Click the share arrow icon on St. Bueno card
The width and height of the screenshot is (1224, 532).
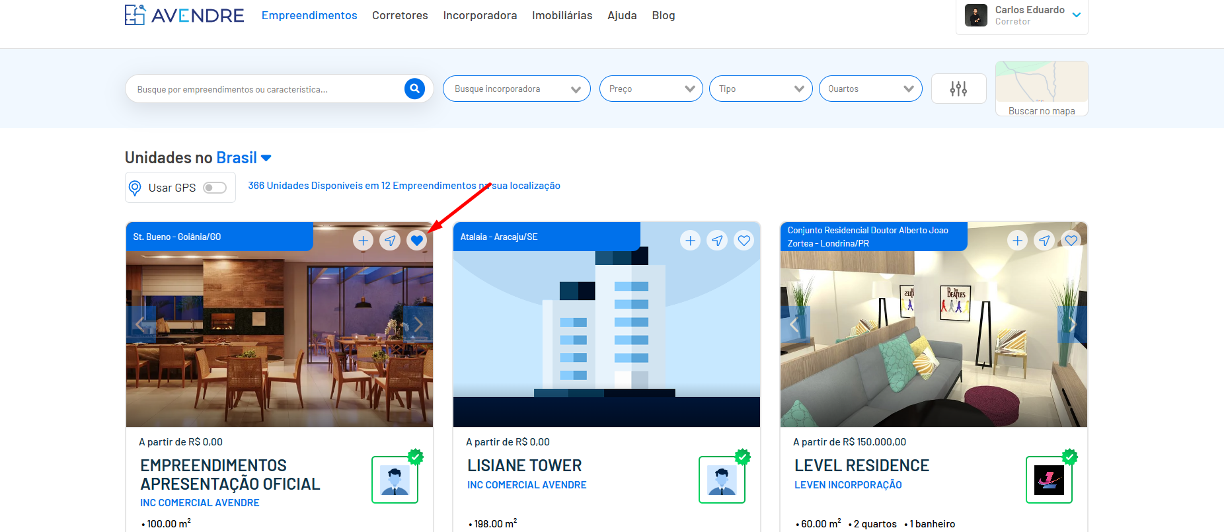click(390, 241)
